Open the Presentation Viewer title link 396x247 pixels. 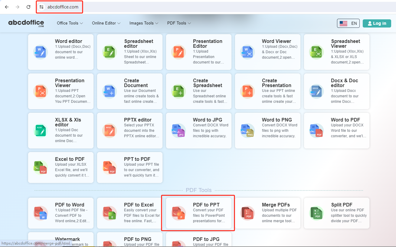coord(70,83)
